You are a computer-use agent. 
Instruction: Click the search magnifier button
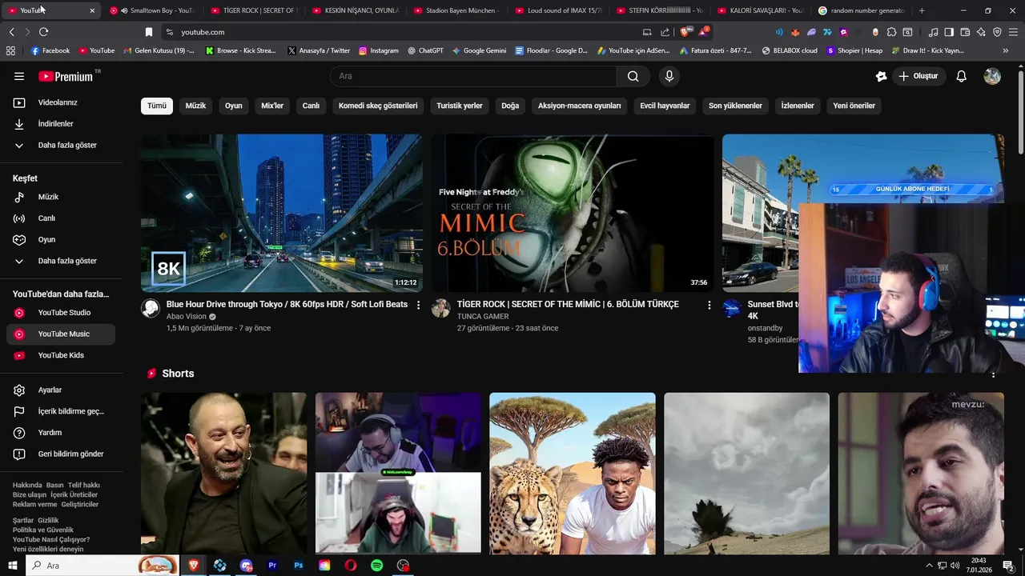633,76
